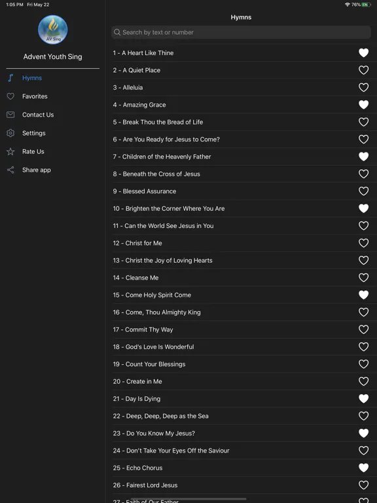Screen dimensions: 377x503
Task: Toggle heart on Are You Ready for Jesus to Come?
Action: point(363,140)
